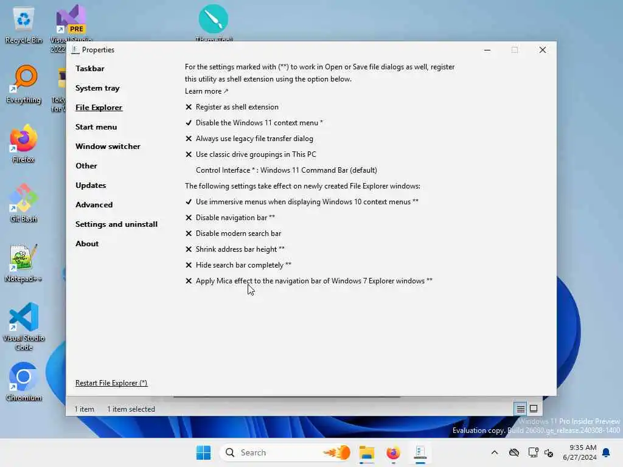The image size is (623, 467).
Task: Click the '1 item selected' status text
Action: (x=131, y=409)
